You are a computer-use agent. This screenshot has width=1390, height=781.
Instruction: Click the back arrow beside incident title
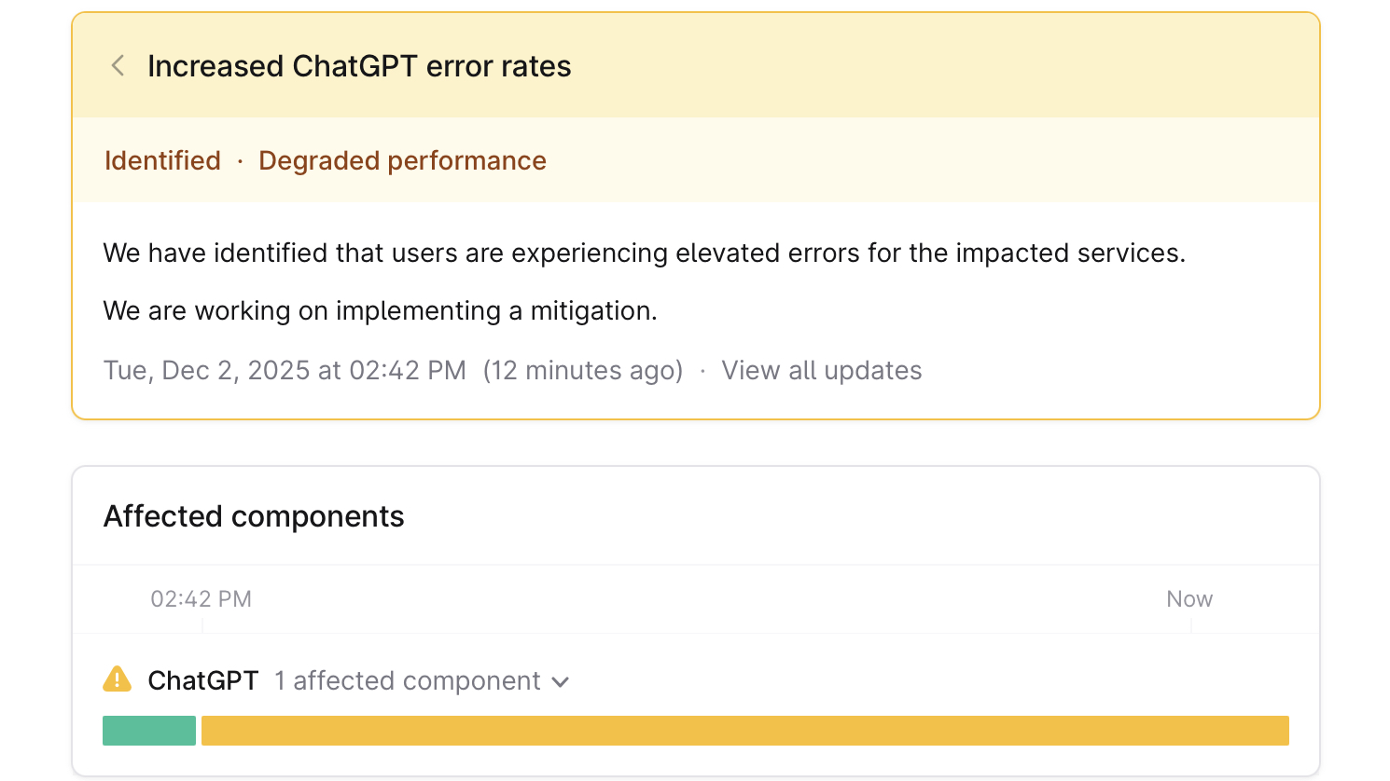(117, 65)
